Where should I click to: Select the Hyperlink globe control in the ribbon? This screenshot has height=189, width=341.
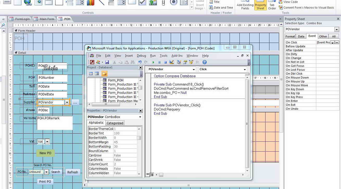[28, 3]
